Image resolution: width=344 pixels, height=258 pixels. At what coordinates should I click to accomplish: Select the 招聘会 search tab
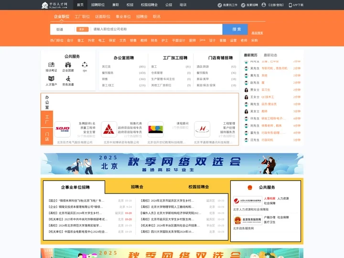click(x=142, y=16)
